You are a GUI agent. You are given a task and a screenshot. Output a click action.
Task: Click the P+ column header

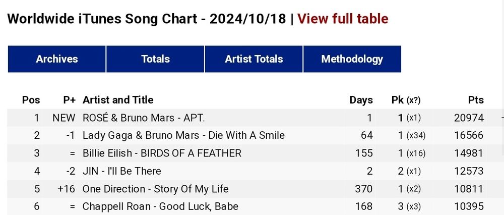(x=69, y=100)
